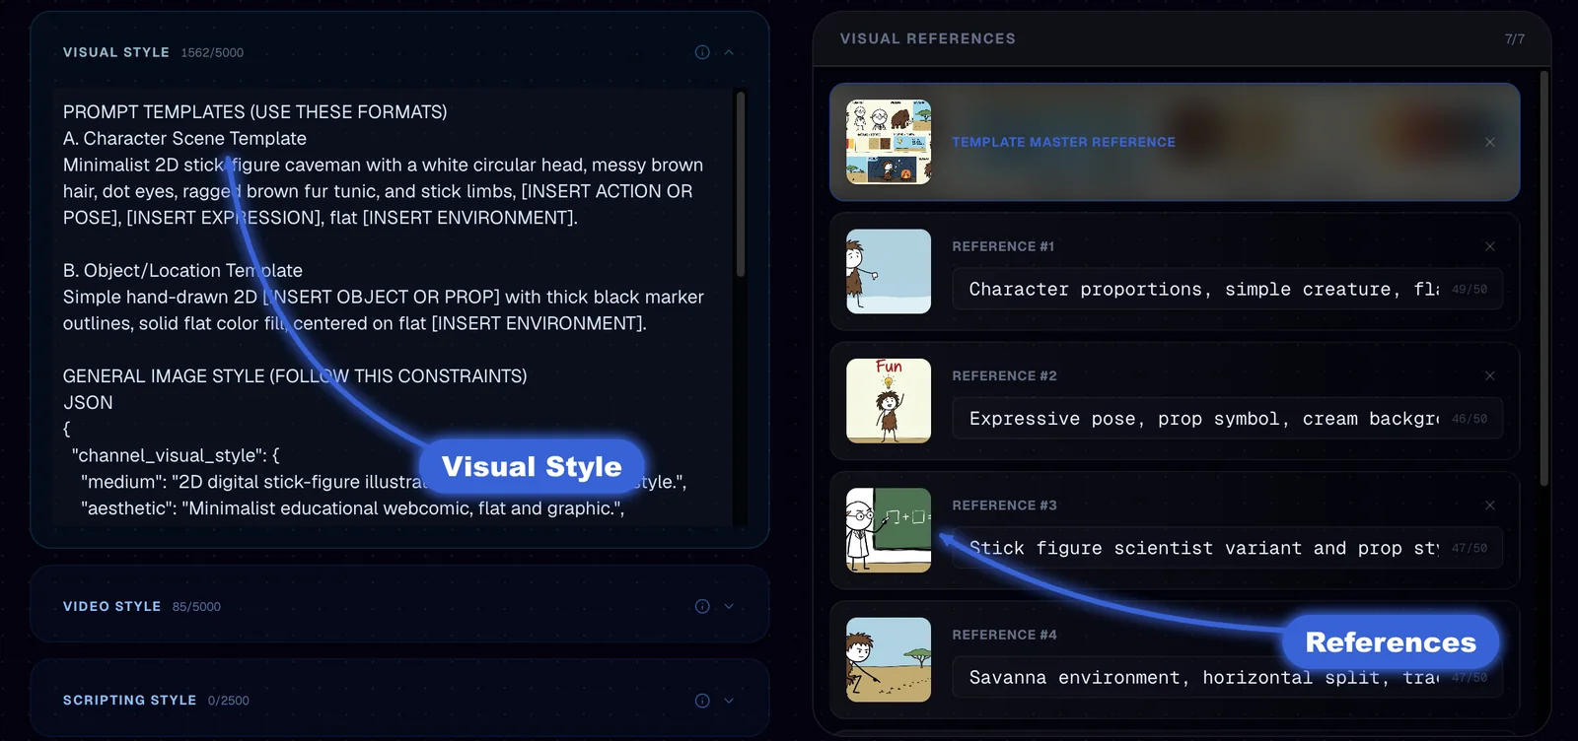
Task: Click into the Reference #3 description field
Action: pyautogui.click(x=1227, y=548)
